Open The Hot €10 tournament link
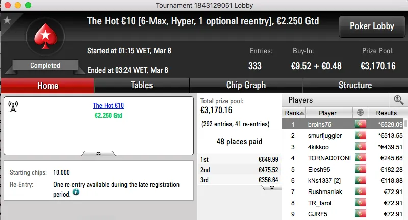The width and height of the screenshot is (408, 220). click(108, 106)
